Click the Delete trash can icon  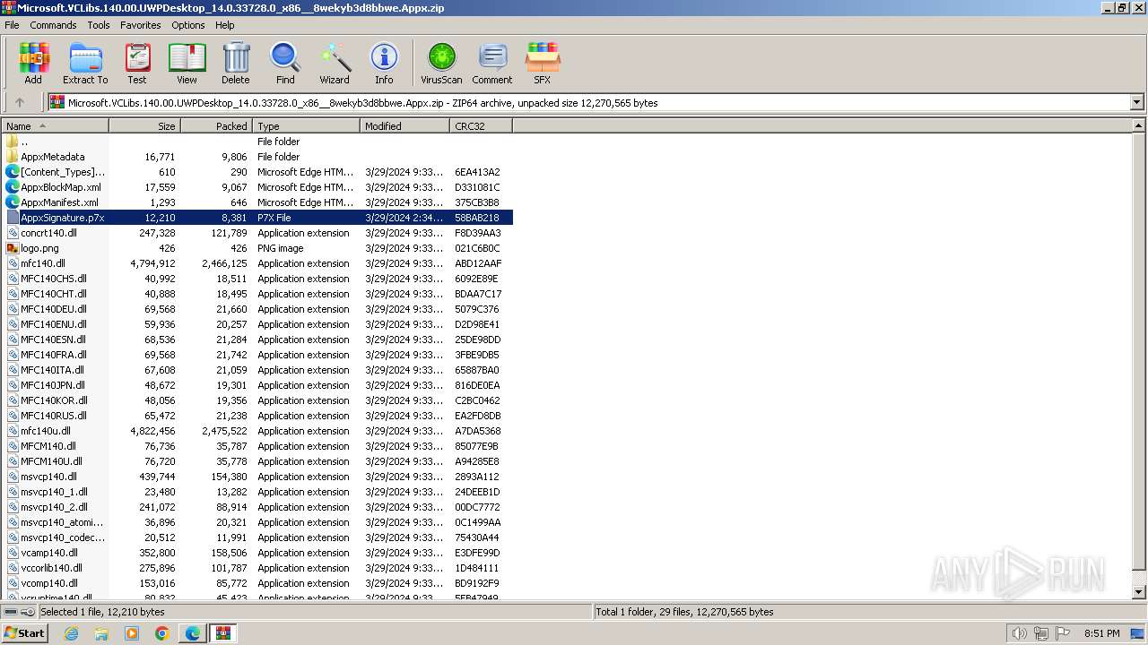[236, 63]
